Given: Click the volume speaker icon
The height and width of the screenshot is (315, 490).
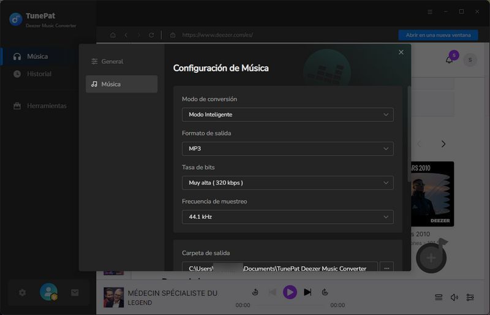Looking at the screenshot, I should 454,297.
